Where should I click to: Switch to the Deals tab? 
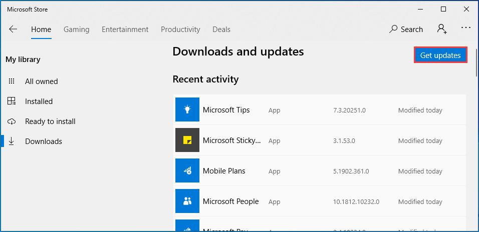(x=221, y=29)
